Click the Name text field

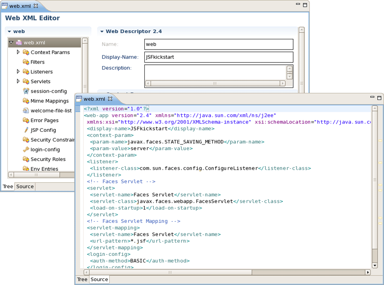[x=218, y=44]
